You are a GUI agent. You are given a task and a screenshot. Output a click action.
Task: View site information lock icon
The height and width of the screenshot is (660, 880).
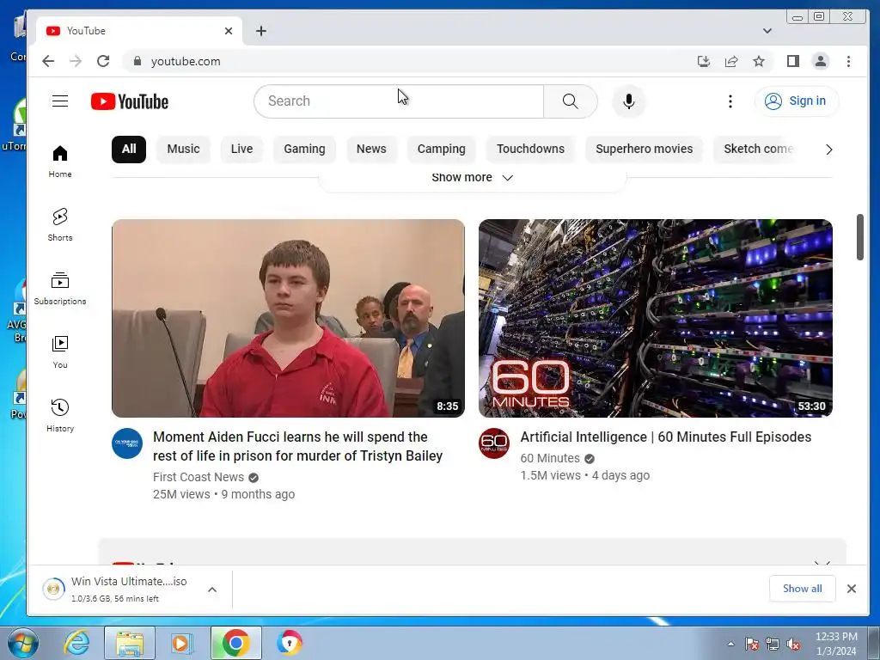137,61
